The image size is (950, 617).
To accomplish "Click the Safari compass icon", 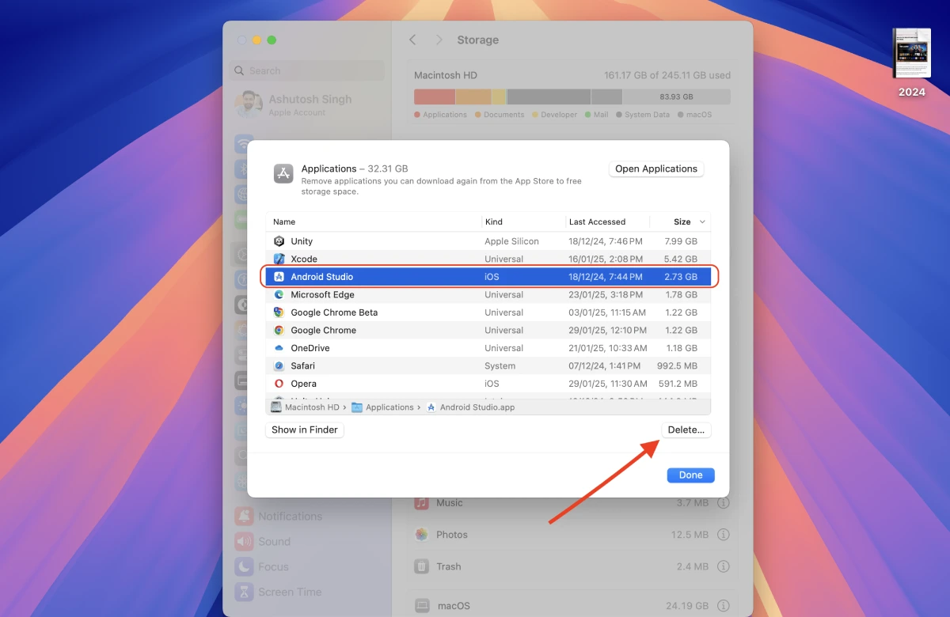I will click(279, 365).
